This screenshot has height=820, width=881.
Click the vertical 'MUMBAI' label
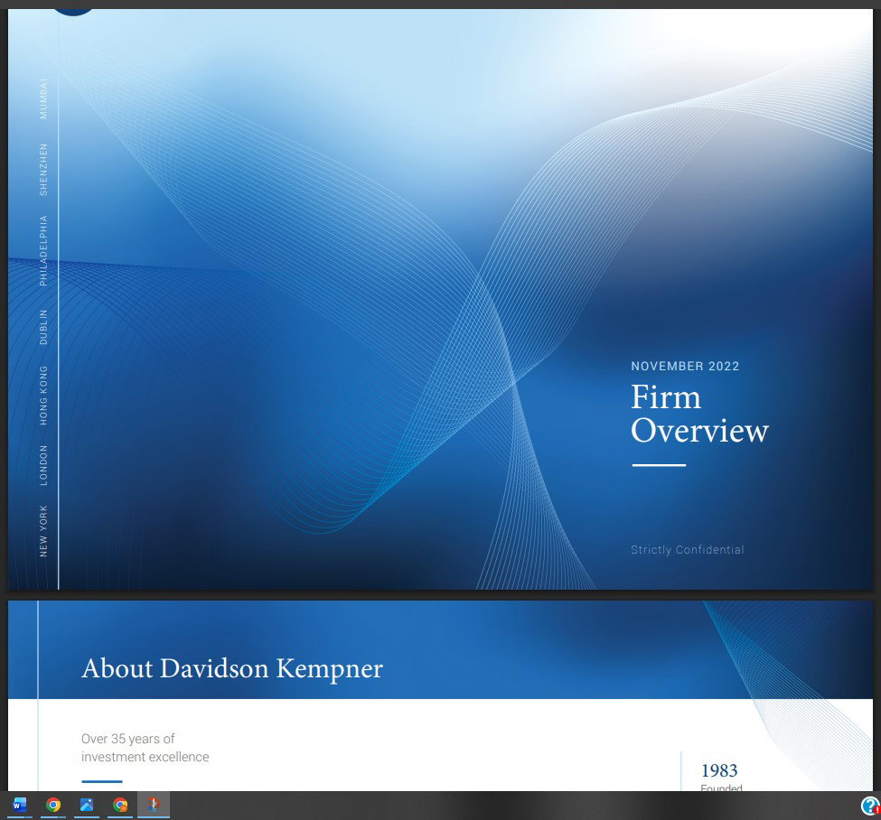pyautogui.click(x=43, y=98)
